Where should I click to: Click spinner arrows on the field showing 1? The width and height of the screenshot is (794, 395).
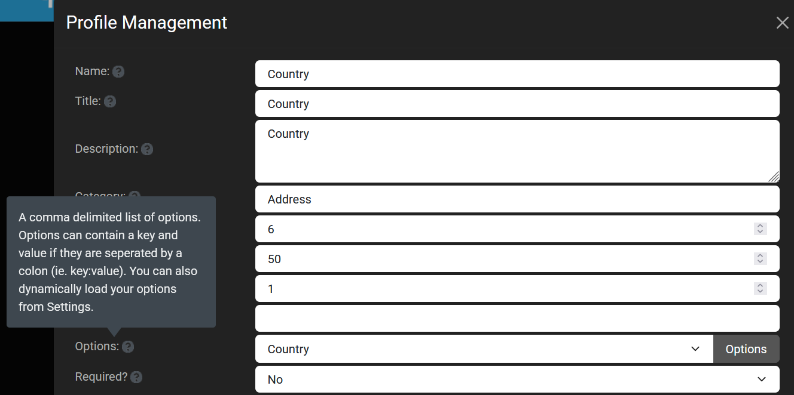coord(760,289)
